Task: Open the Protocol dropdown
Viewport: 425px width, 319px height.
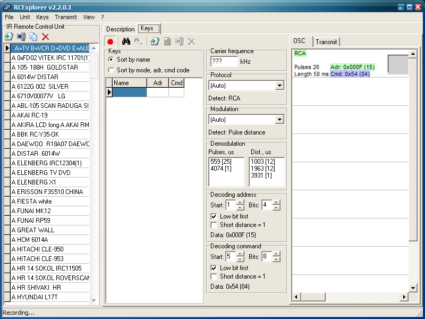Action: click(x=279, y=86)
